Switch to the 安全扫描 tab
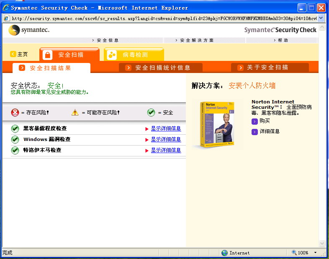Image resolution: width=329 pixels, height=259 pixels. click(69, 54)
